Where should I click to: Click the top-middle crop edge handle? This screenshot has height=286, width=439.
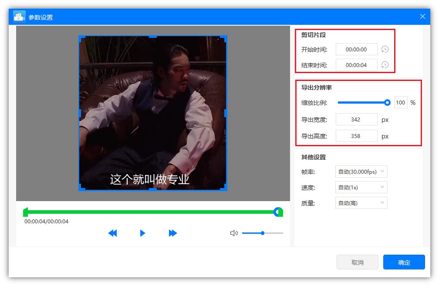click(153, 37)
